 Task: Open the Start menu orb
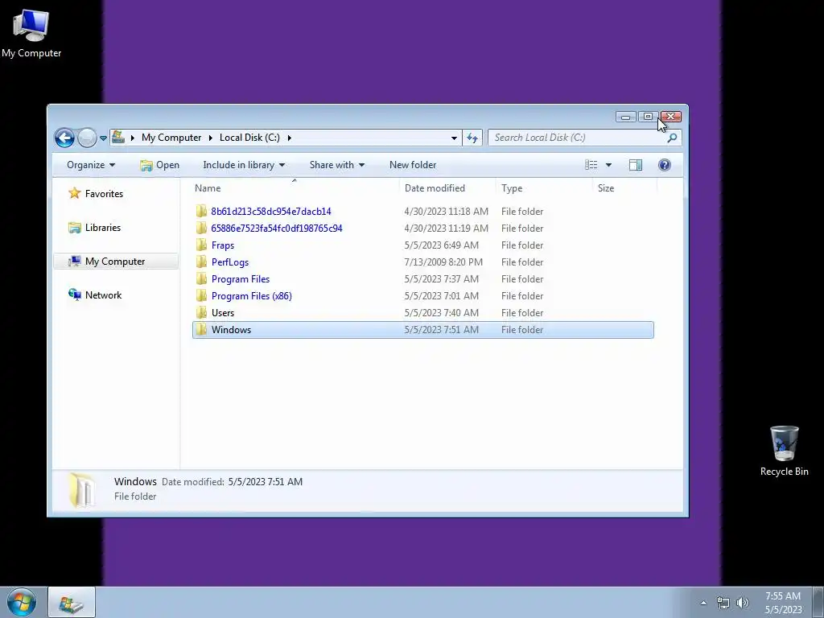point(22,602)
